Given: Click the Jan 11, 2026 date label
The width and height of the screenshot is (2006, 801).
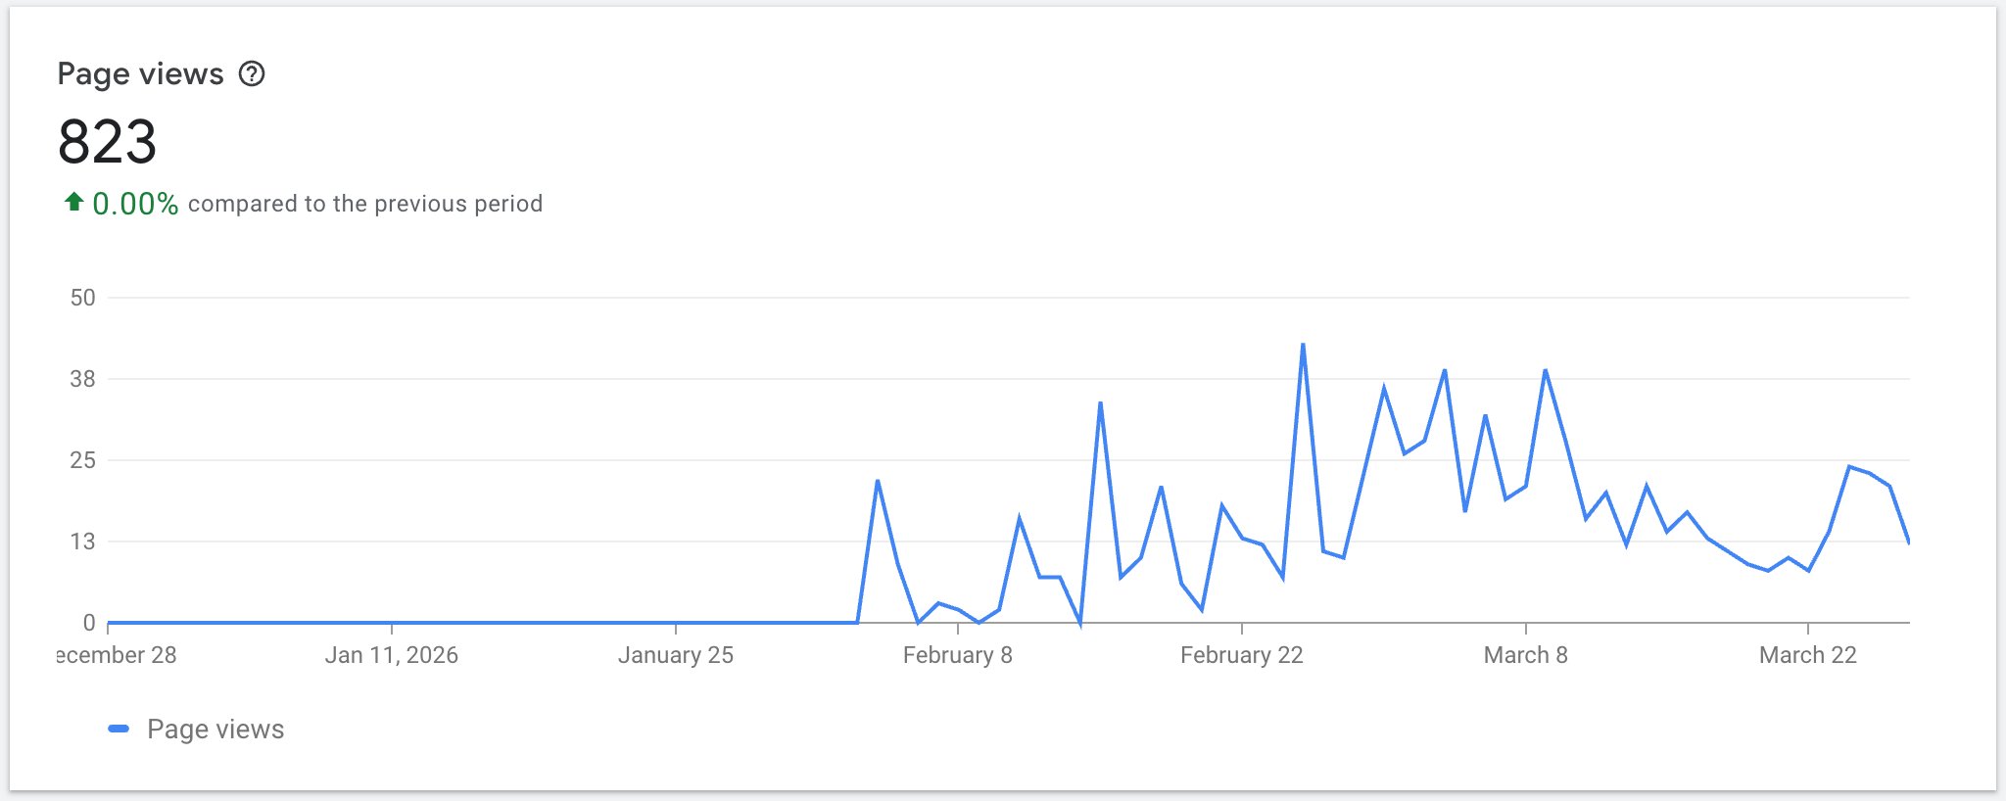Looking at the screenshot, I should pyautogui.click(x=391, y=655).
